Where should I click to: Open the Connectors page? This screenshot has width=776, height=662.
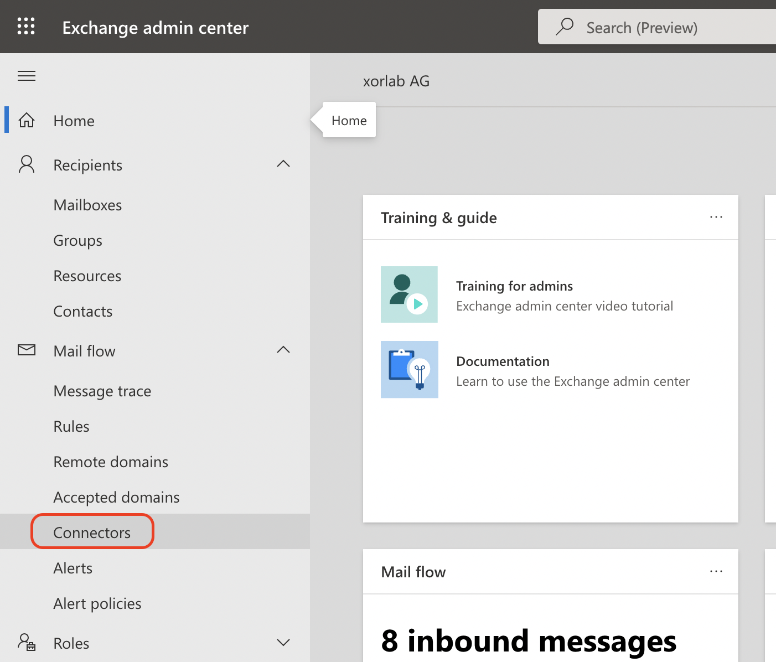92,533
